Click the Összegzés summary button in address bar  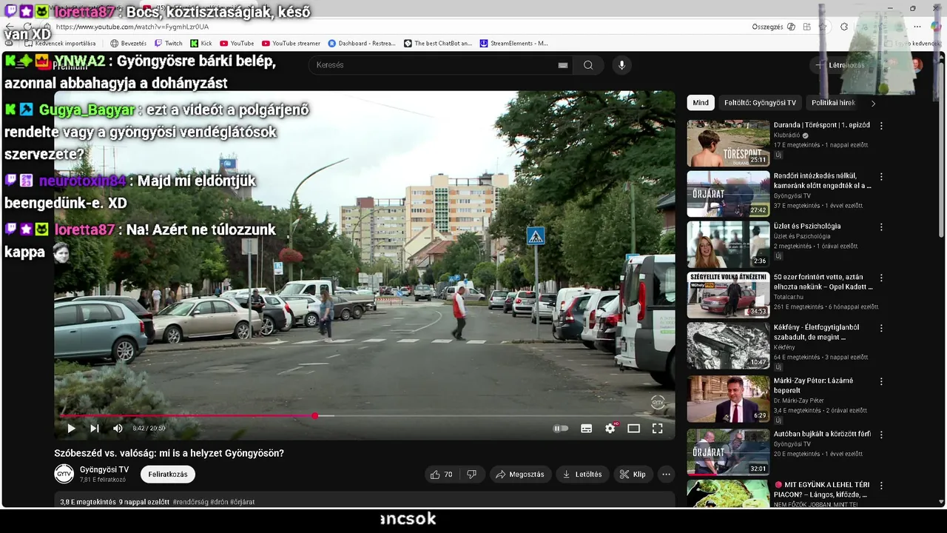coord(768,27)
